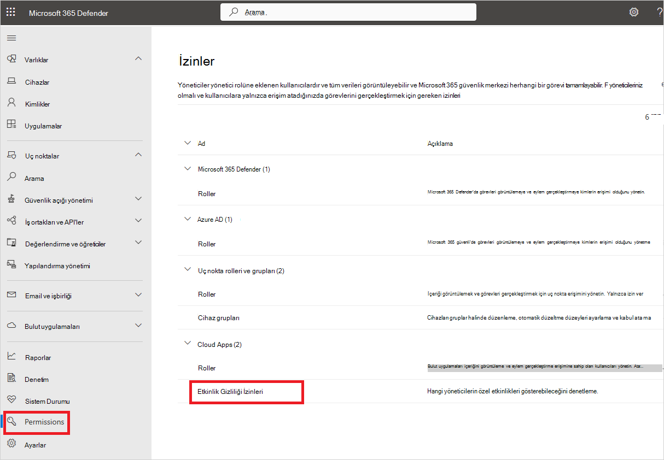This screenshot has width=664, height=460.
Task: Expand Email ve işbirliği chevron
Action: coord(138,295)
